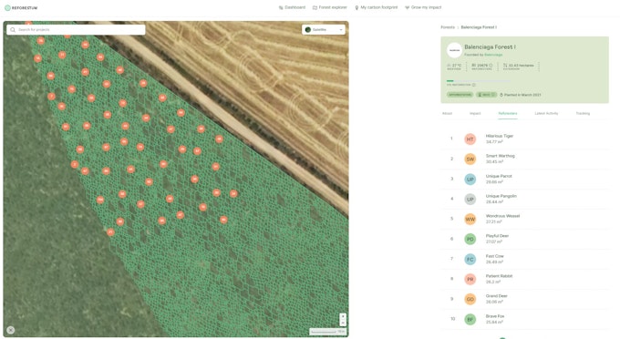Click the PD avatar for Playful Deer

[x=470, y=239]
